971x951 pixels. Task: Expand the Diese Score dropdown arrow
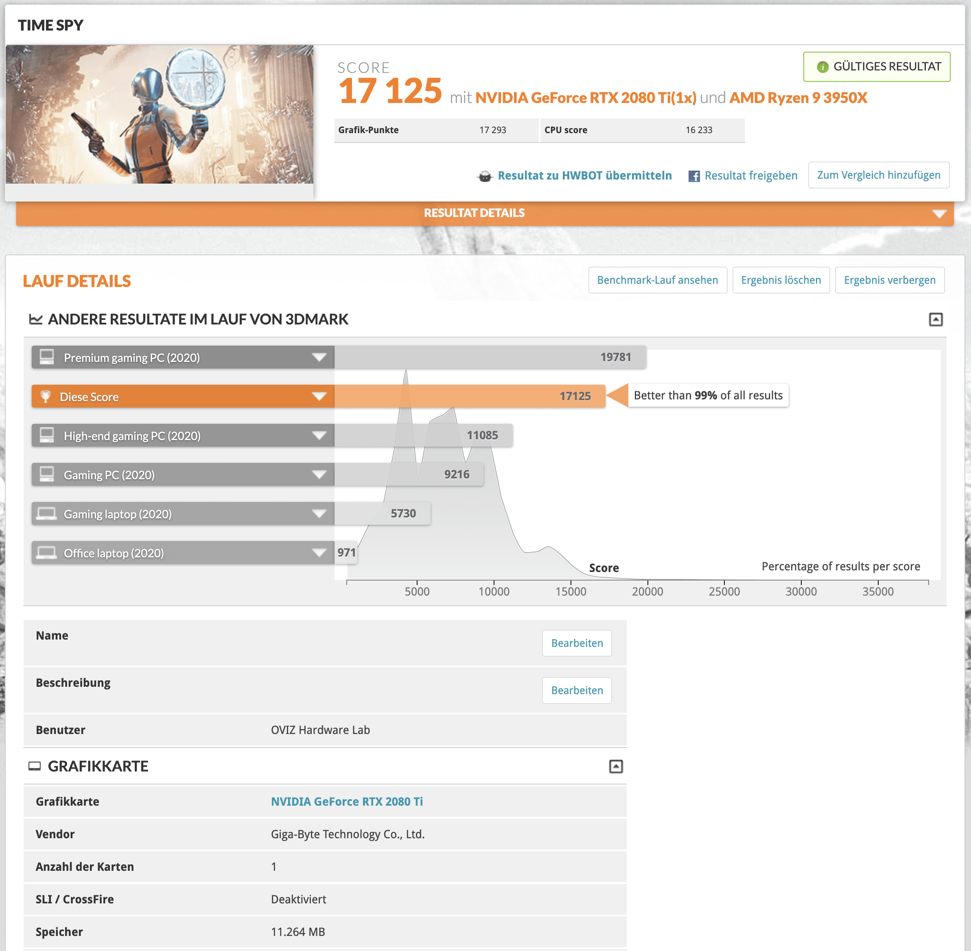click(319, 397)
